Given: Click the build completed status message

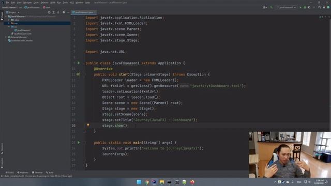Looking at the screenshot, I should pos(38,176).
